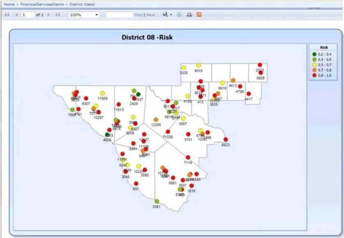Screen dimensions: 344x238
Task: Select red marker labeled 11991
Action: point(122,154)
